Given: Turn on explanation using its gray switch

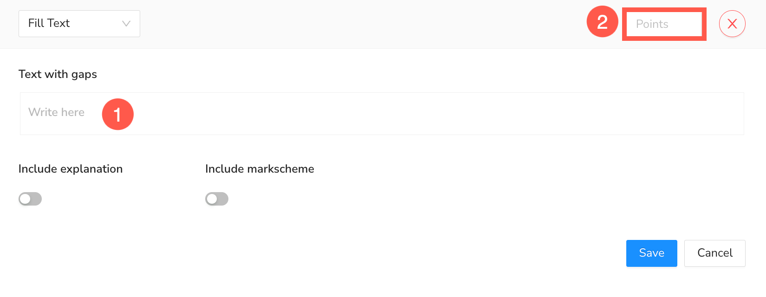Looking at the screenshot, I should (30, 199).
